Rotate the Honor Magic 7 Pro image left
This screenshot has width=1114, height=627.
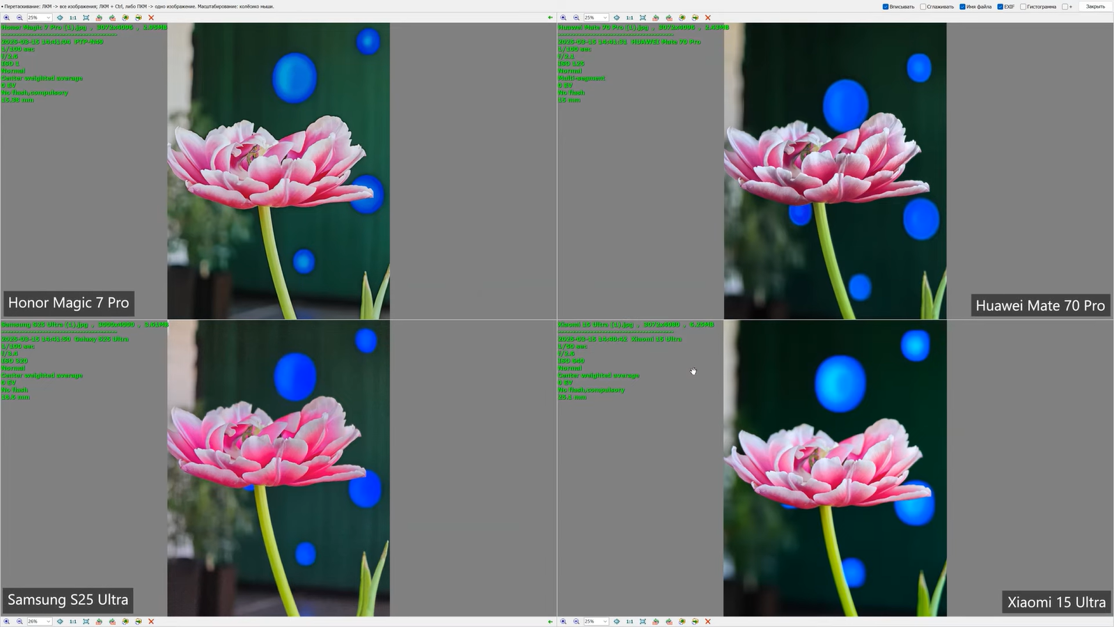[100, 17]
